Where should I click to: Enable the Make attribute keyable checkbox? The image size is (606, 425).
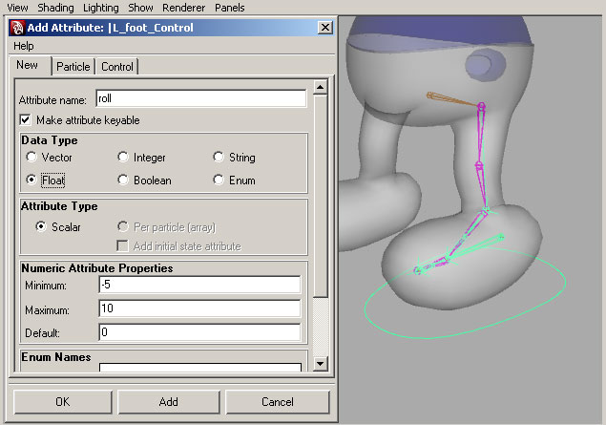coord(26,120)
